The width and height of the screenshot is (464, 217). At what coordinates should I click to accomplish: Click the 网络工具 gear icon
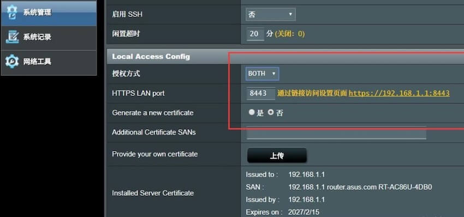[x=12, y=62]
